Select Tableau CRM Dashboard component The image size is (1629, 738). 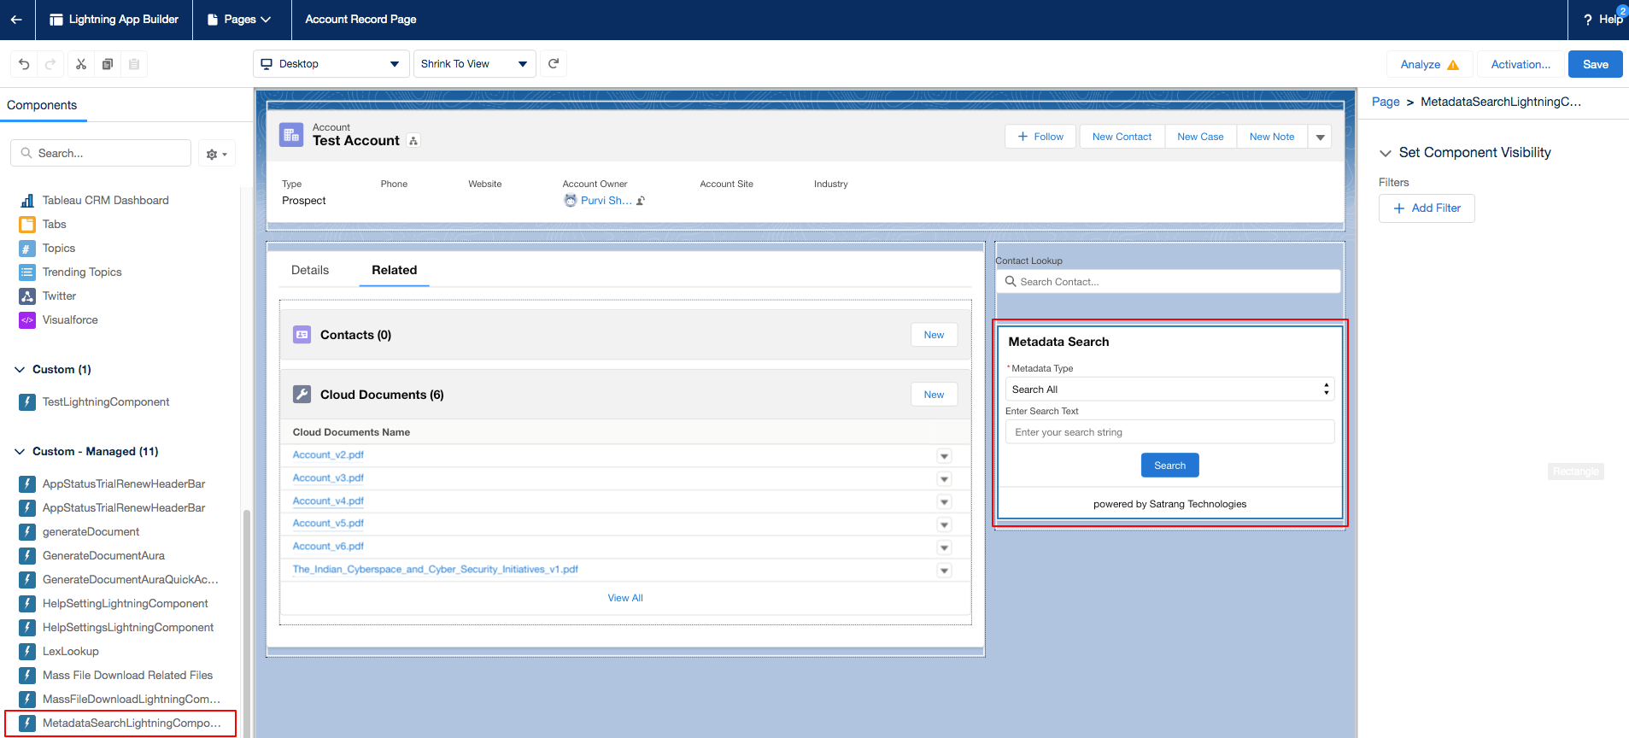(x=105, y=201)
